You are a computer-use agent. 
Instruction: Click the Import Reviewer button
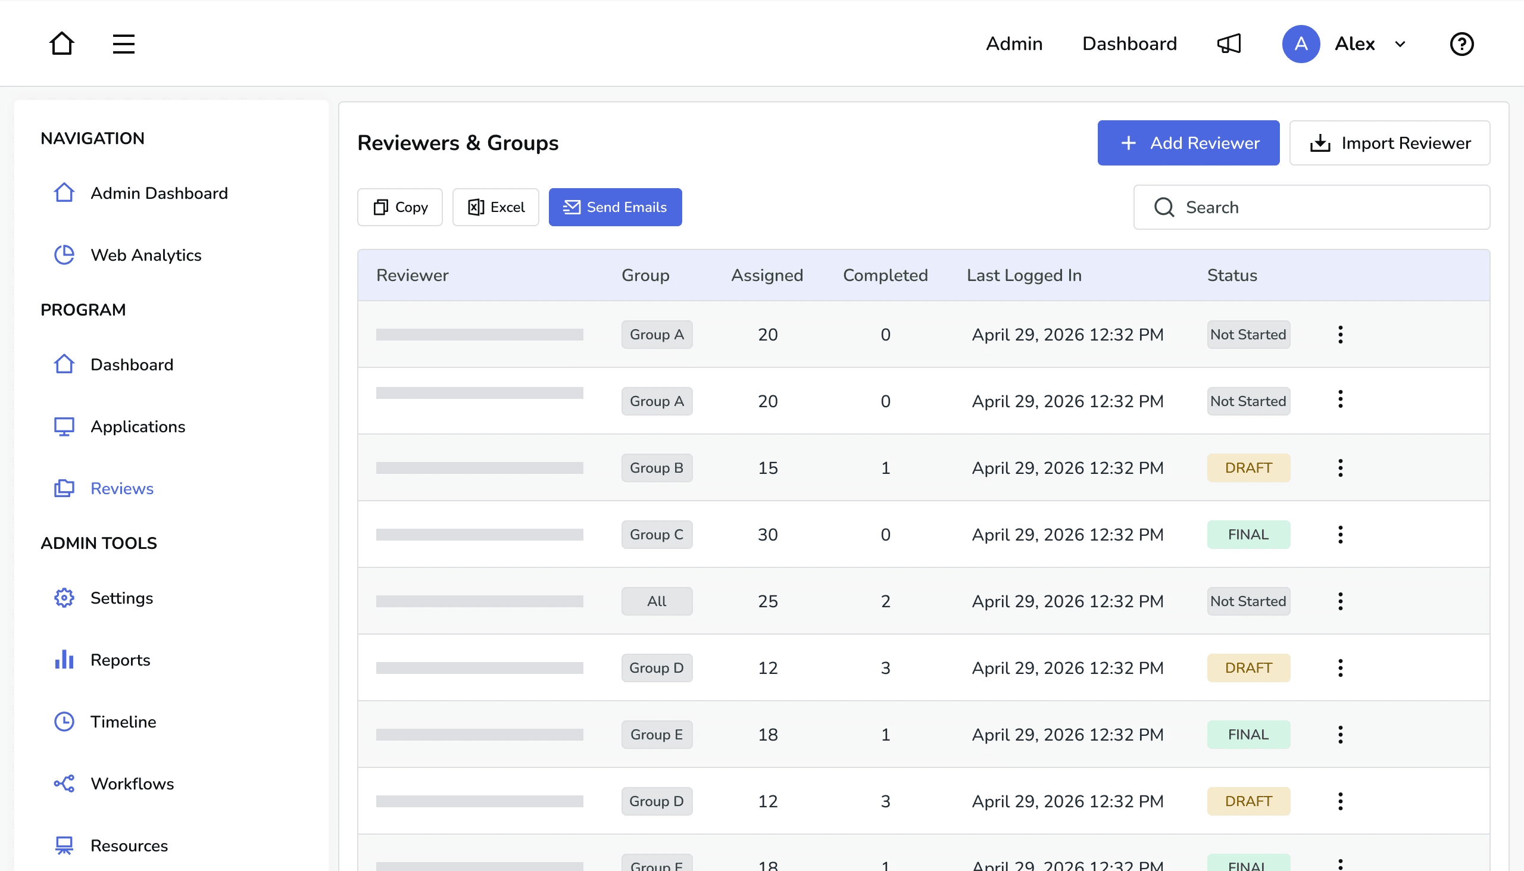tap(1389, 143)
